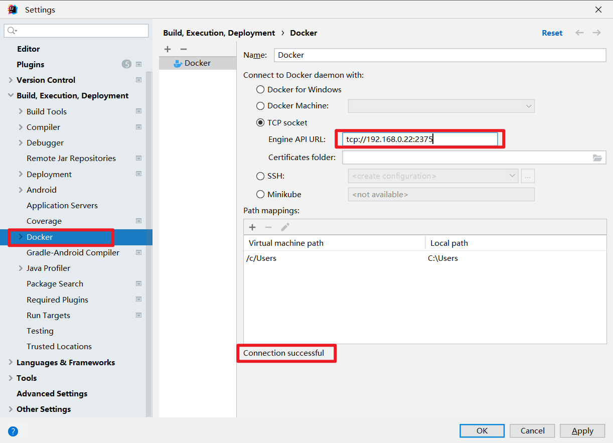The width and height of the screenshot is (613, 443).
Task: Click the add Docker configuration plus icon
Action: click(168, 49)
